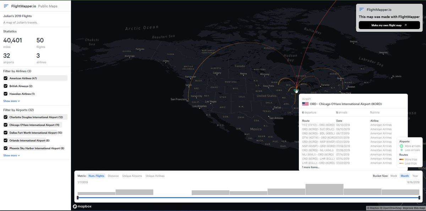
Task: Click the 40,401 miles statistic
Action: coord(12,43)
